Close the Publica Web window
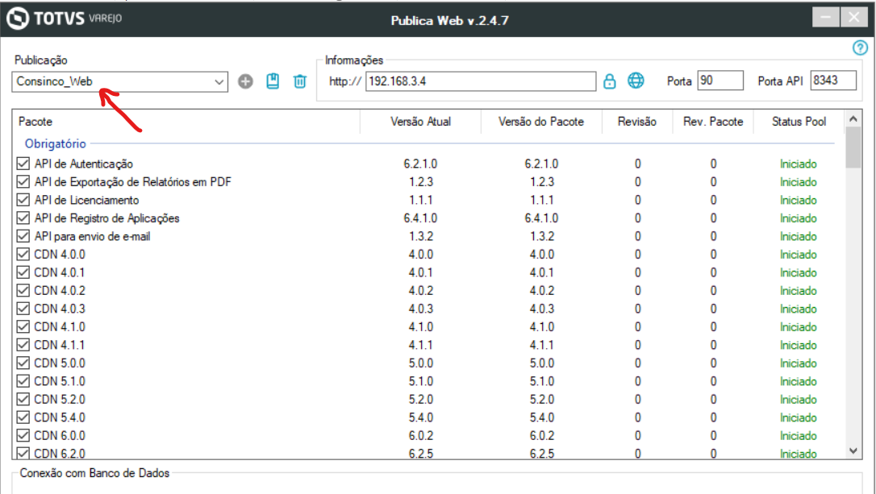The width and height of the screenshot is (876, 494). point(854,17)
